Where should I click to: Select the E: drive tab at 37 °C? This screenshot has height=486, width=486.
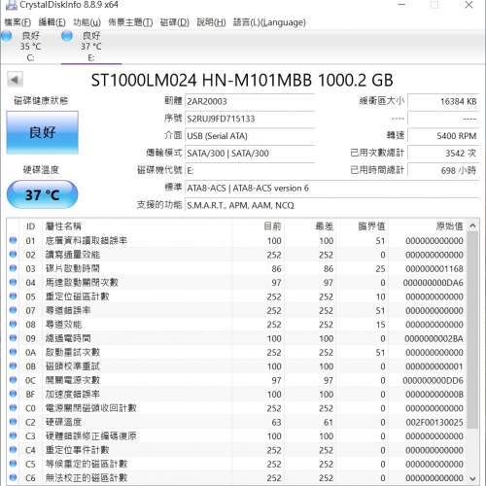point(91,47)
